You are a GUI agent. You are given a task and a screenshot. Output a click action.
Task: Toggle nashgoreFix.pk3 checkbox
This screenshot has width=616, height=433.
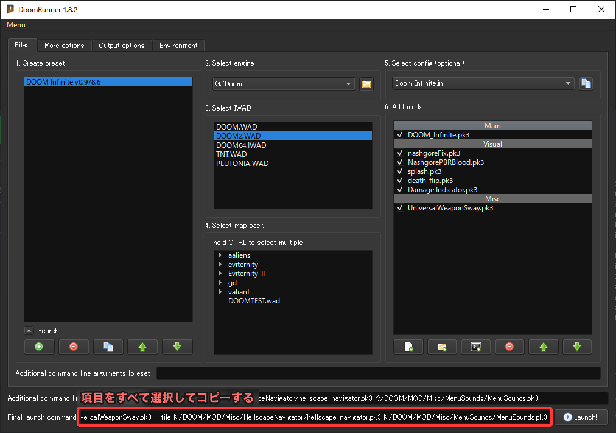click(x=400, y=153)
